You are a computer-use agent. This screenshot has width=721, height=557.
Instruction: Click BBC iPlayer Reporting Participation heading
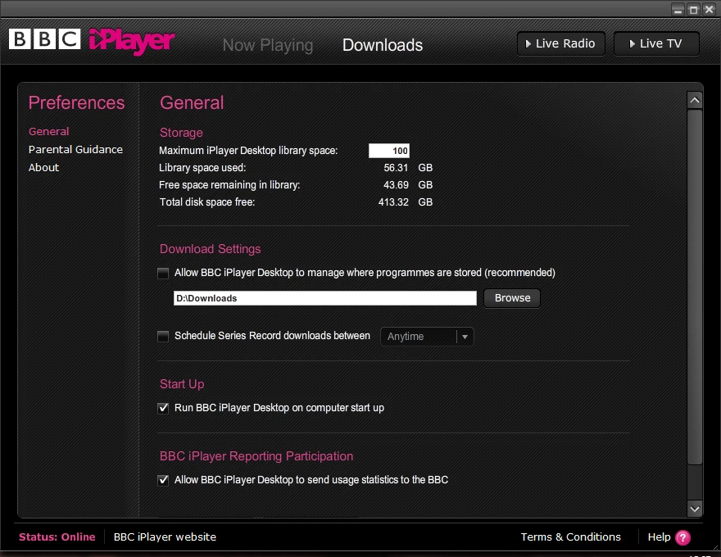256,456
